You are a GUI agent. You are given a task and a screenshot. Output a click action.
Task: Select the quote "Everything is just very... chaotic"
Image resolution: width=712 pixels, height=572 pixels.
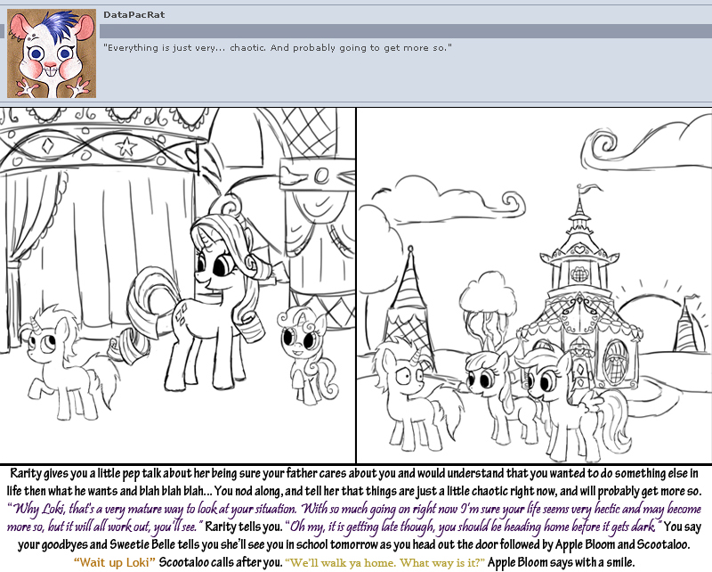click(x=185, y=48)
